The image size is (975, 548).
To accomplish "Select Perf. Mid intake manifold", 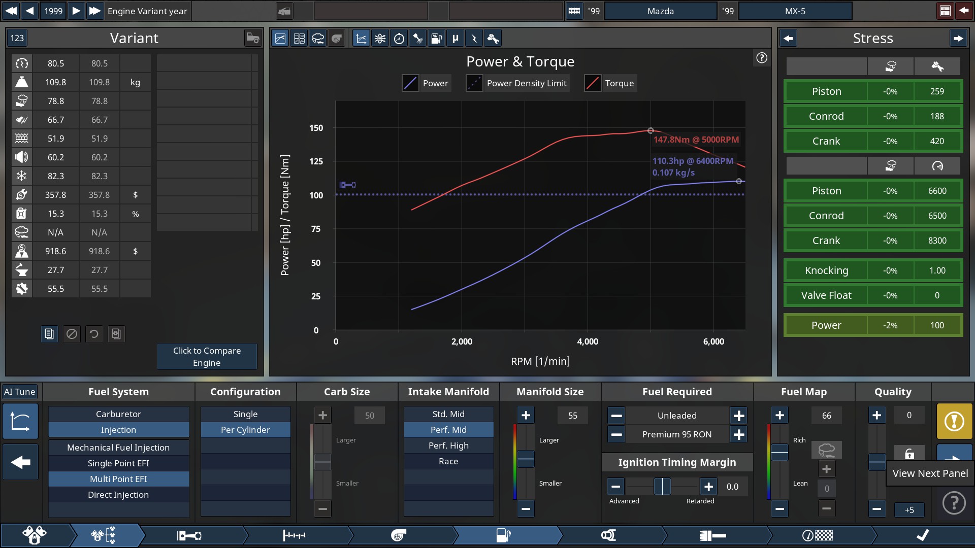I will [x=448, y=430].
